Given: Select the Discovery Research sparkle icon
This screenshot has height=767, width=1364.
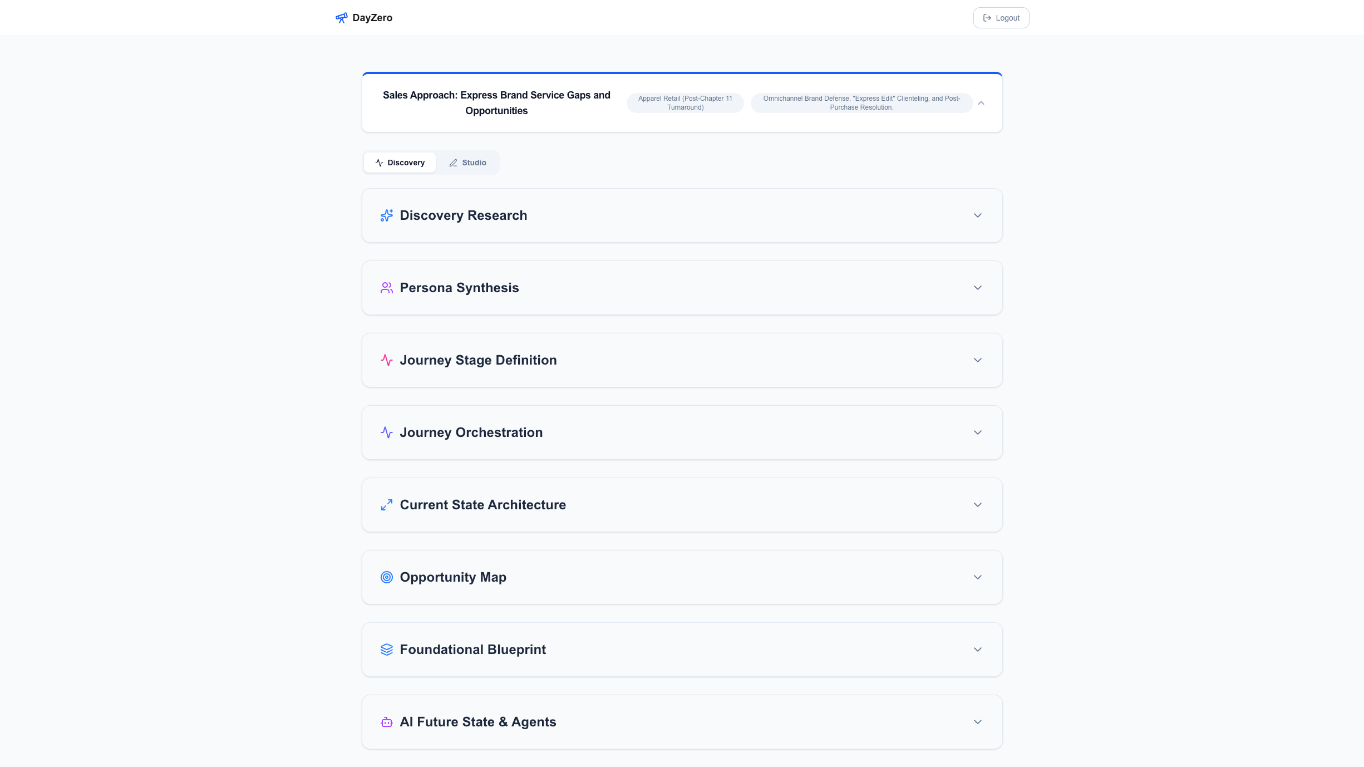Looking at the screenshot, I should (x=386, y=215).
